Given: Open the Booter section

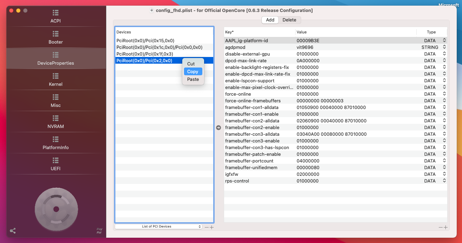Looking at the screenshot, I should coord(56,38).
